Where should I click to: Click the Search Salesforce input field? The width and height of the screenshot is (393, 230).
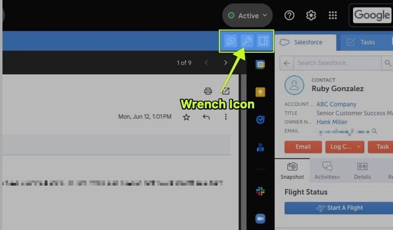click(x=337, y=63)
